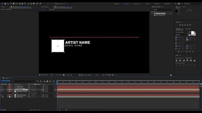Open the Render Queue tab
Screen dimensions: 202x113
tap(45, 7)
